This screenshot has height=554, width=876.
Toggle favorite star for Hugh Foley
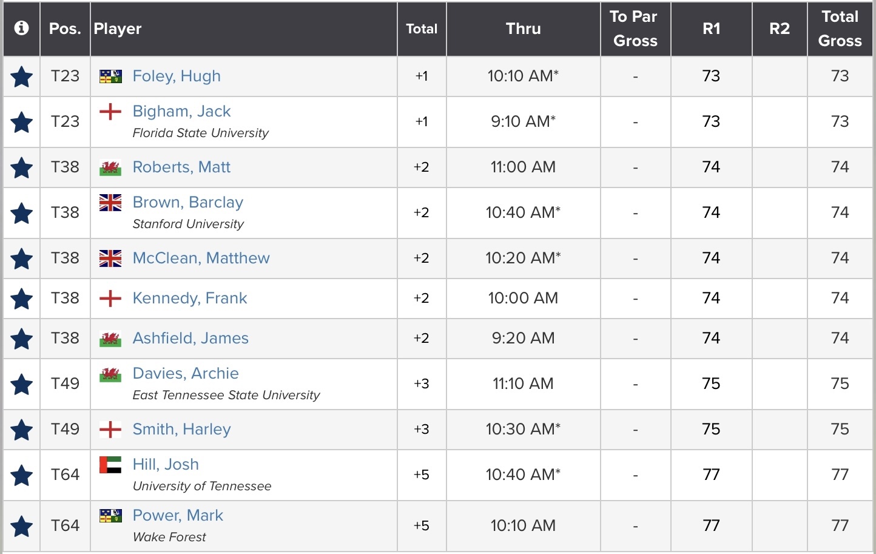coord(22,76)
